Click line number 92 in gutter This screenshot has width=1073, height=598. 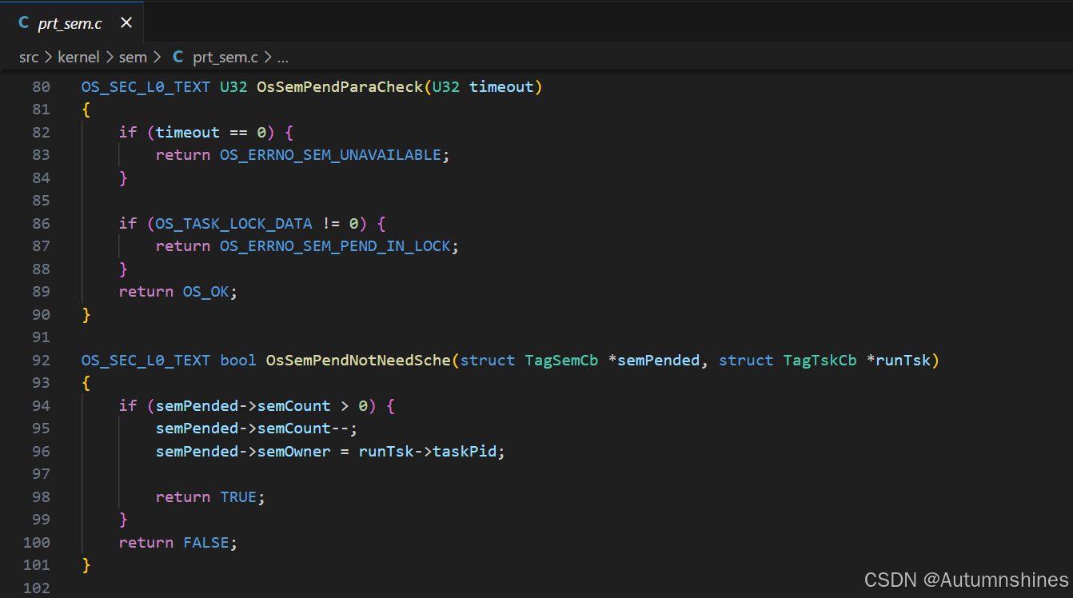click(41, 360)
